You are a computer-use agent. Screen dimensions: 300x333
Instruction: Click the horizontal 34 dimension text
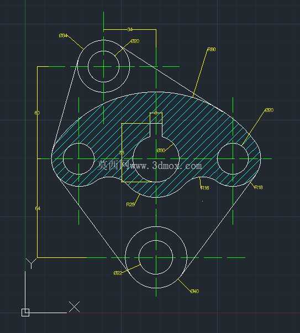click(x=130, y=29)
